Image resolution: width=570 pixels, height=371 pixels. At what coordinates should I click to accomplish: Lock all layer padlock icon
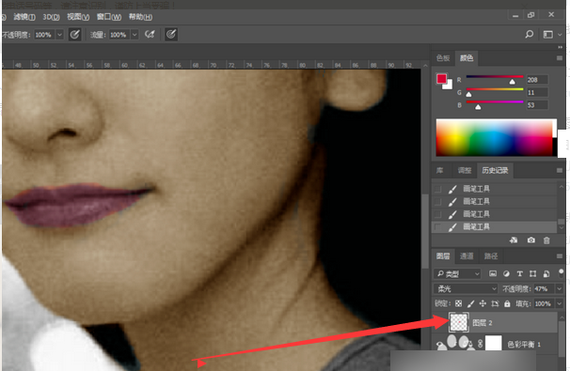pos(507,303)
